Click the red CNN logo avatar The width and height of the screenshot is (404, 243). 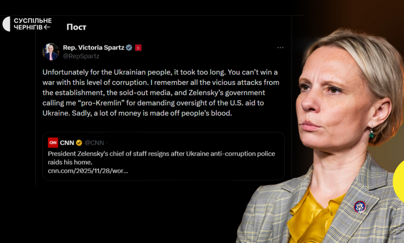pos(53,142)
